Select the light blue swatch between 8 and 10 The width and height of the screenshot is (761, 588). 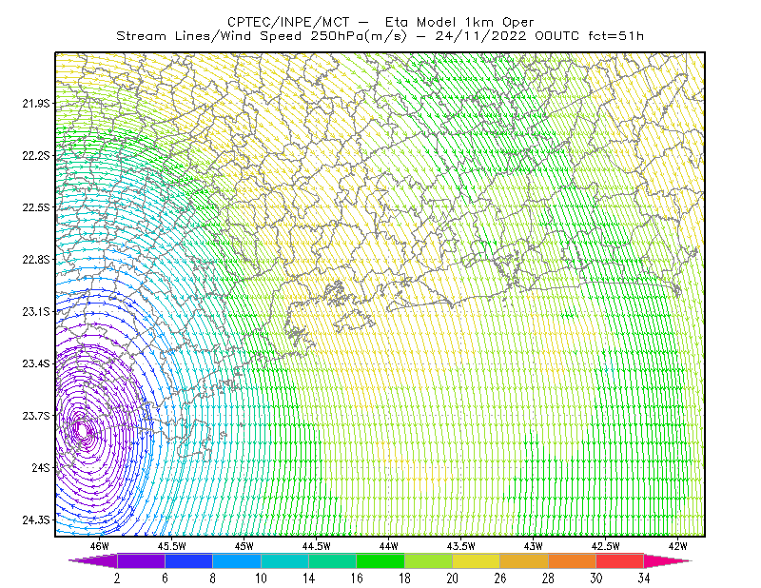click(x=237, y=560)
